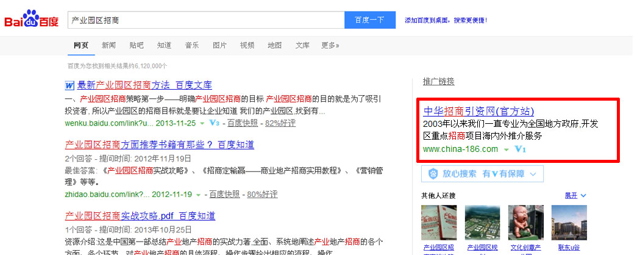Image resolution: width=640 pixels, height=255 pixels.
Task: Switch to the 贴吧 tab
Action: (x=137, y=45)
